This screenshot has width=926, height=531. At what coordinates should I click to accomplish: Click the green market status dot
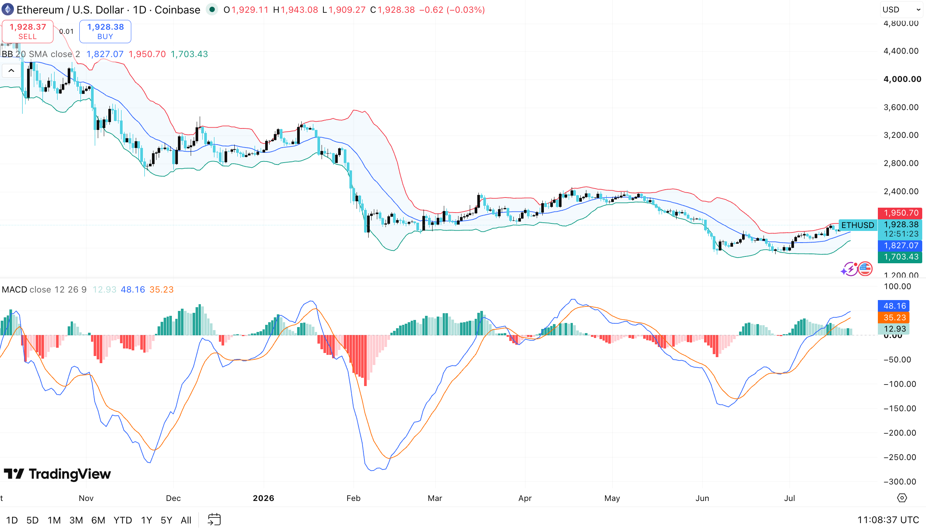pos(212,9)
